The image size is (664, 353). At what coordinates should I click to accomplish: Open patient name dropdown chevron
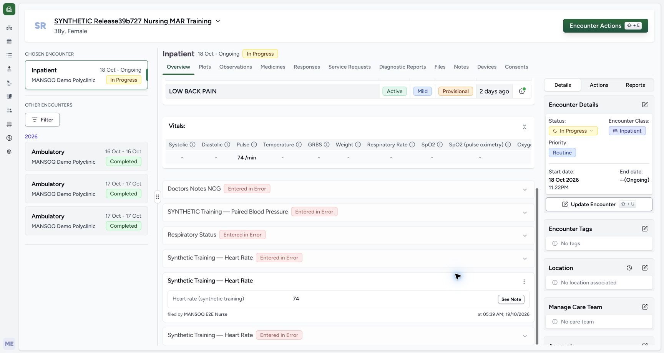[x=218, y=21]
